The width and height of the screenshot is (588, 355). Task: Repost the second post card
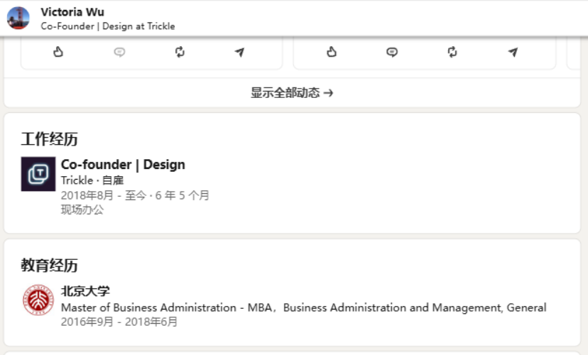tap(452, 52)
